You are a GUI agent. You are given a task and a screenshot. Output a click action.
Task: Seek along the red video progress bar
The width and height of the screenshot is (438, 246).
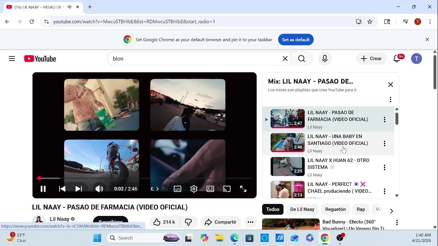(x=145, y=178)
